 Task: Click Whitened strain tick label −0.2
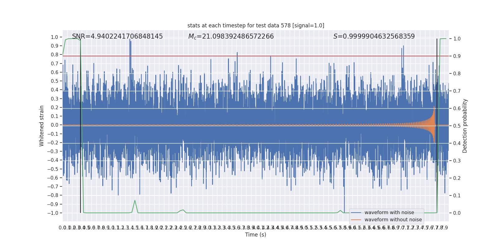[x=53, y=143]
